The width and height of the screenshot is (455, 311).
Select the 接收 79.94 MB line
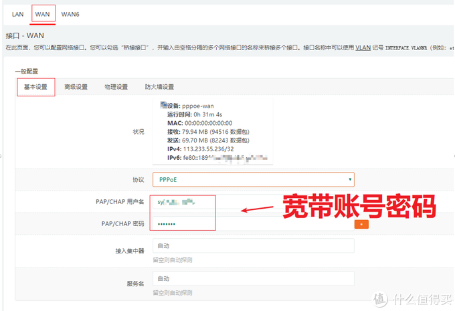(208, 132)
